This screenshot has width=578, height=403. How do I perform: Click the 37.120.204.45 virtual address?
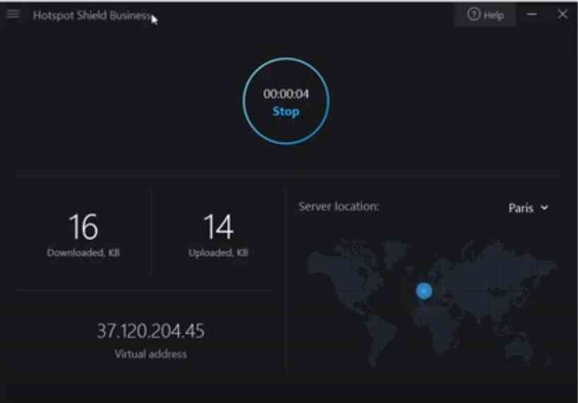(150, 331)
